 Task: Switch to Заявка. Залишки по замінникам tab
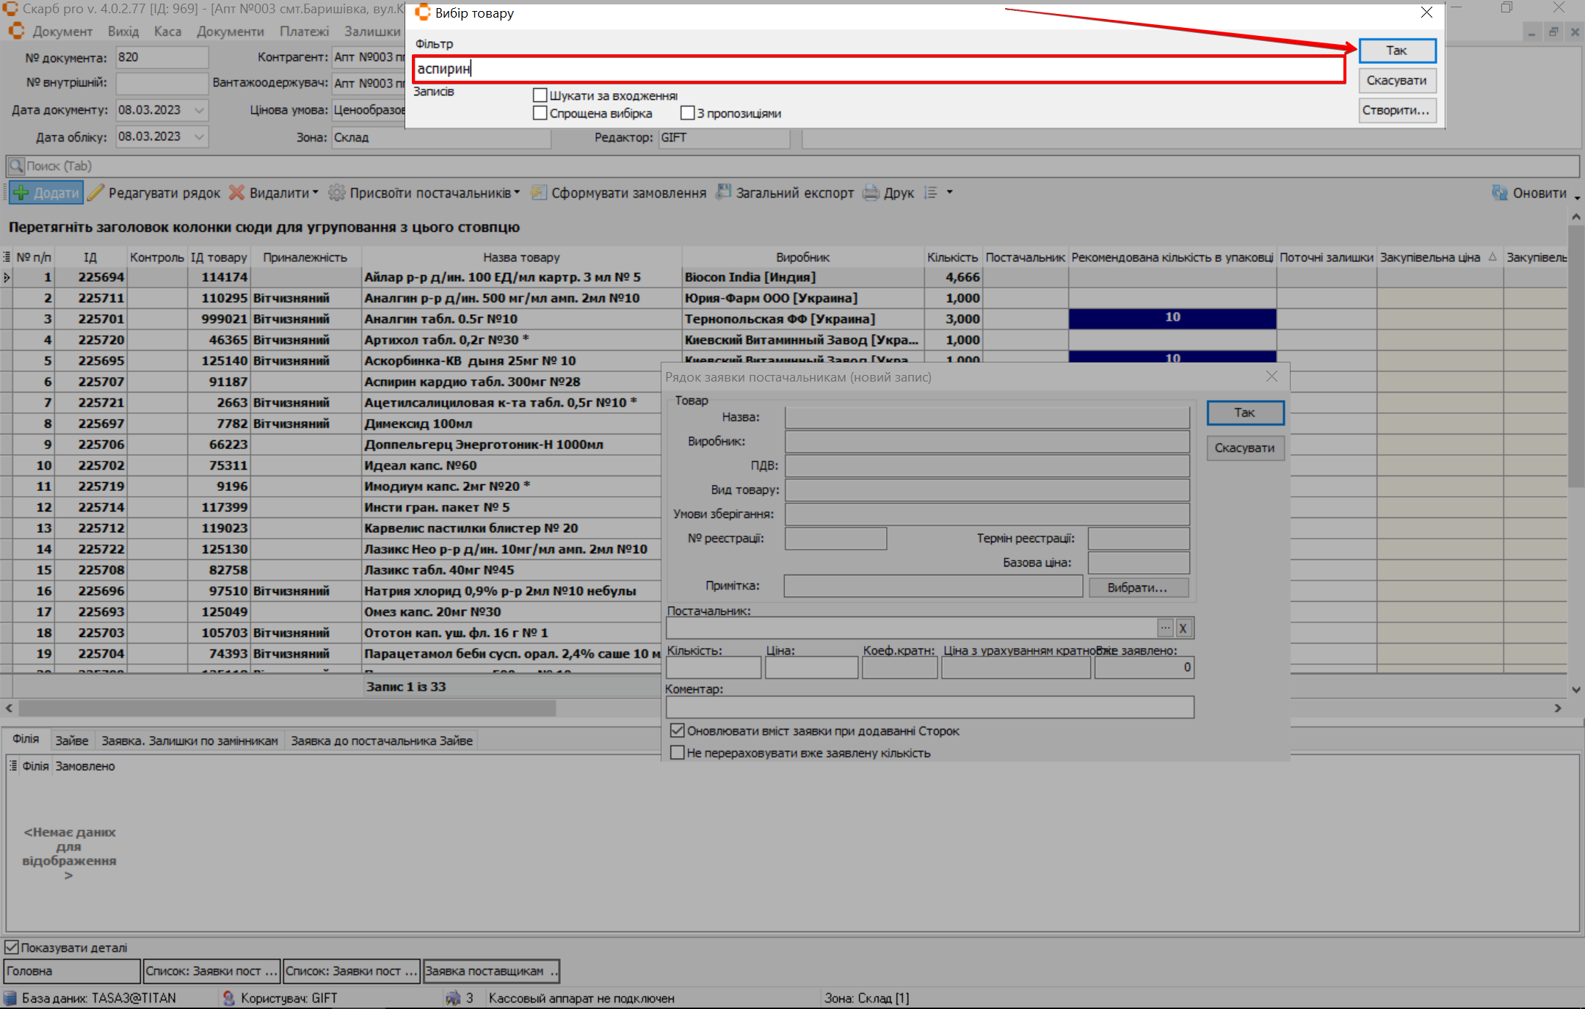pyautogui.click(x=189, y=740)
